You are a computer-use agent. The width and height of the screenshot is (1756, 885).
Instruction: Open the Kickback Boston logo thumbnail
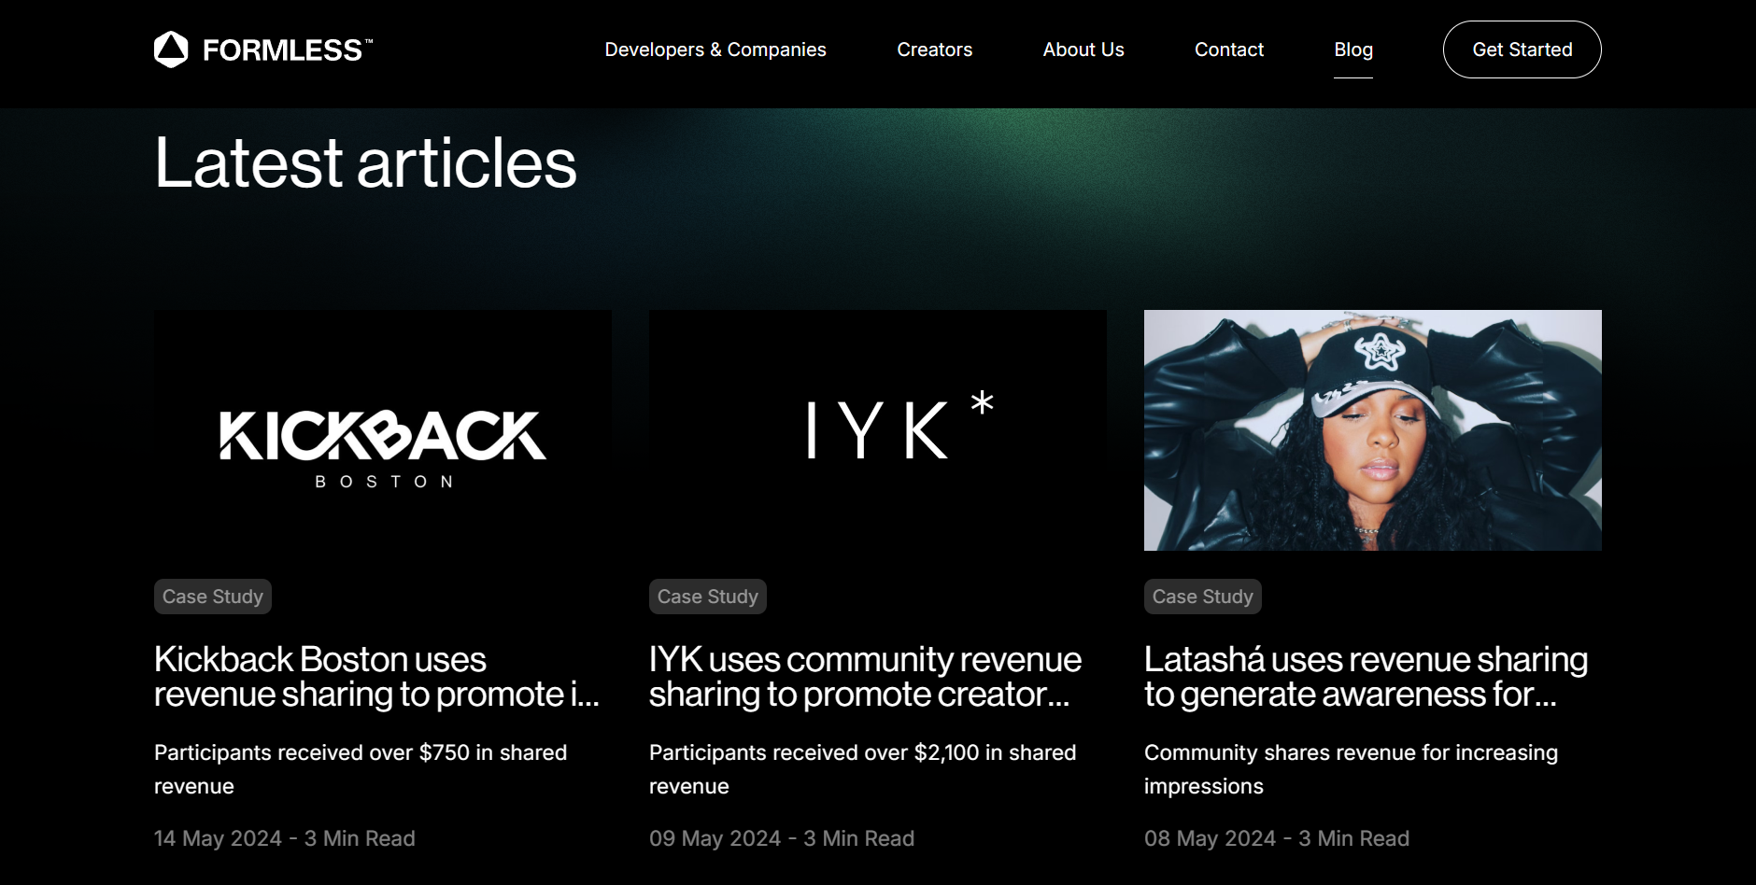[383, 430]
